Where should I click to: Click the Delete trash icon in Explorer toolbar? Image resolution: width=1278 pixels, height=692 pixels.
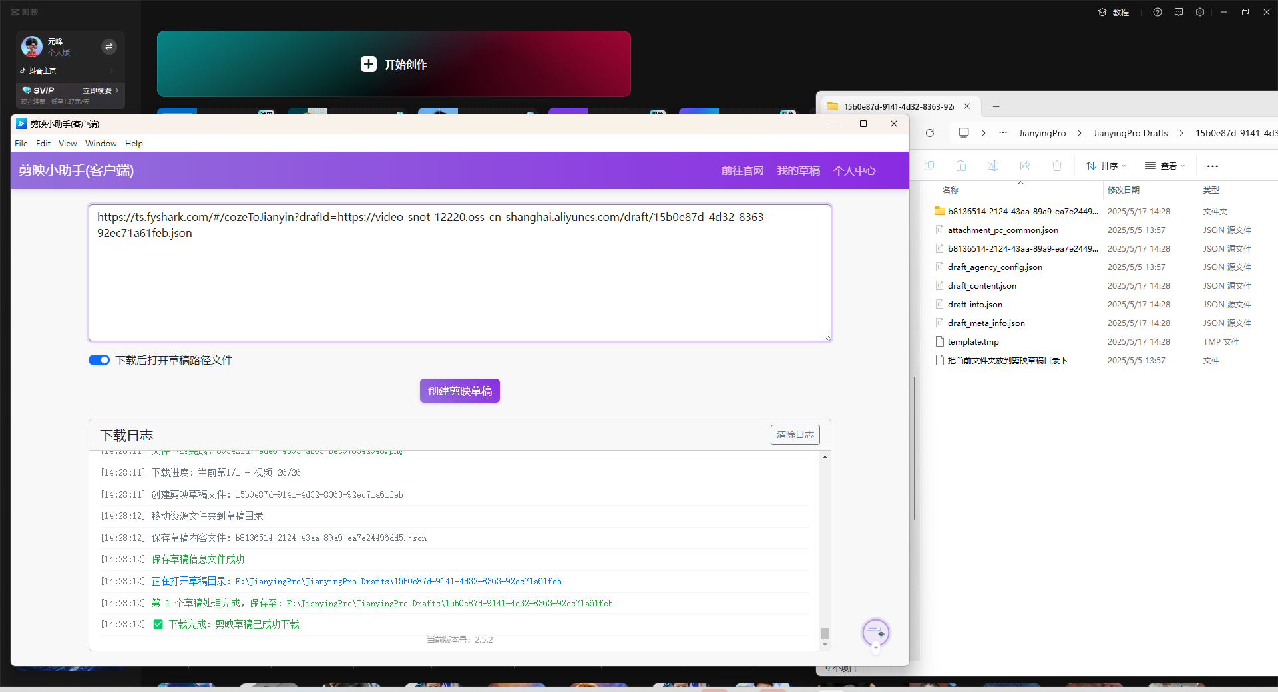coord(1057,166)
